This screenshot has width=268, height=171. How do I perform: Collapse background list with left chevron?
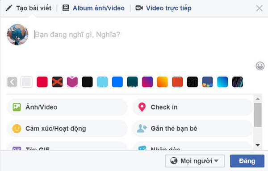(x=12, y=82)
